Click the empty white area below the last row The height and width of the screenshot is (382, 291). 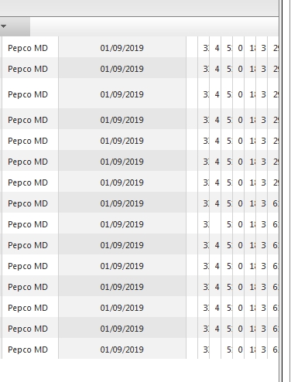point(139,370)
